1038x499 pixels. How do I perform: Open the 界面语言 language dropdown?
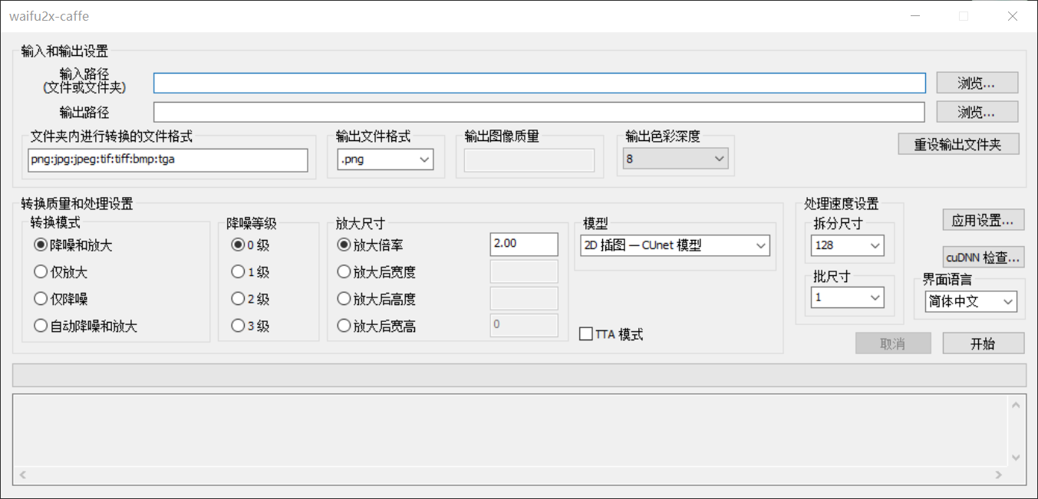tap(970, 302)
